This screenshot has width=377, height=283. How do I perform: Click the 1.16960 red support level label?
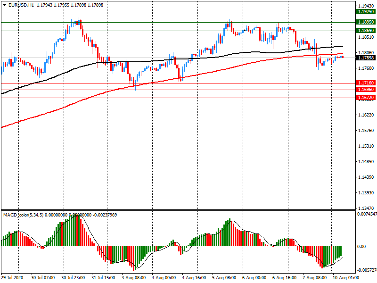tap(366, 90)
